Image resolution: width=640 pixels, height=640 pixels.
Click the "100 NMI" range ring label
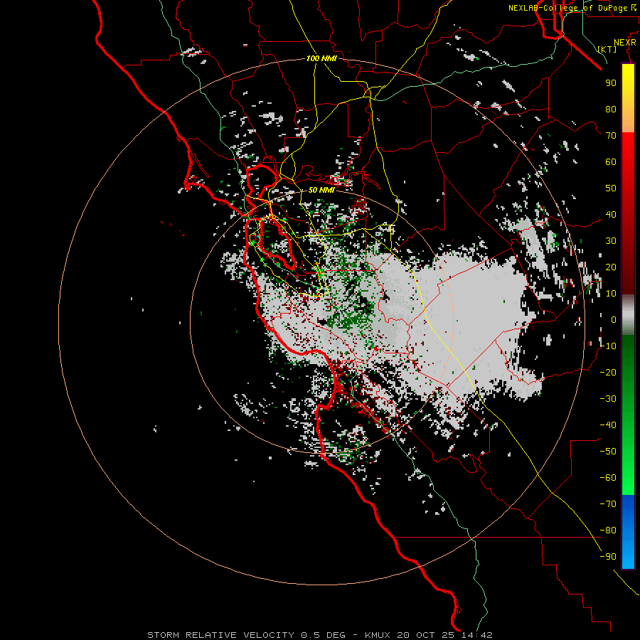[321, 58]
